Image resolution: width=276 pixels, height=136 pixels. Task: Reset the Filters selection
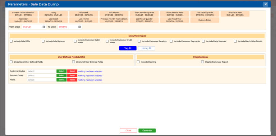72,80
